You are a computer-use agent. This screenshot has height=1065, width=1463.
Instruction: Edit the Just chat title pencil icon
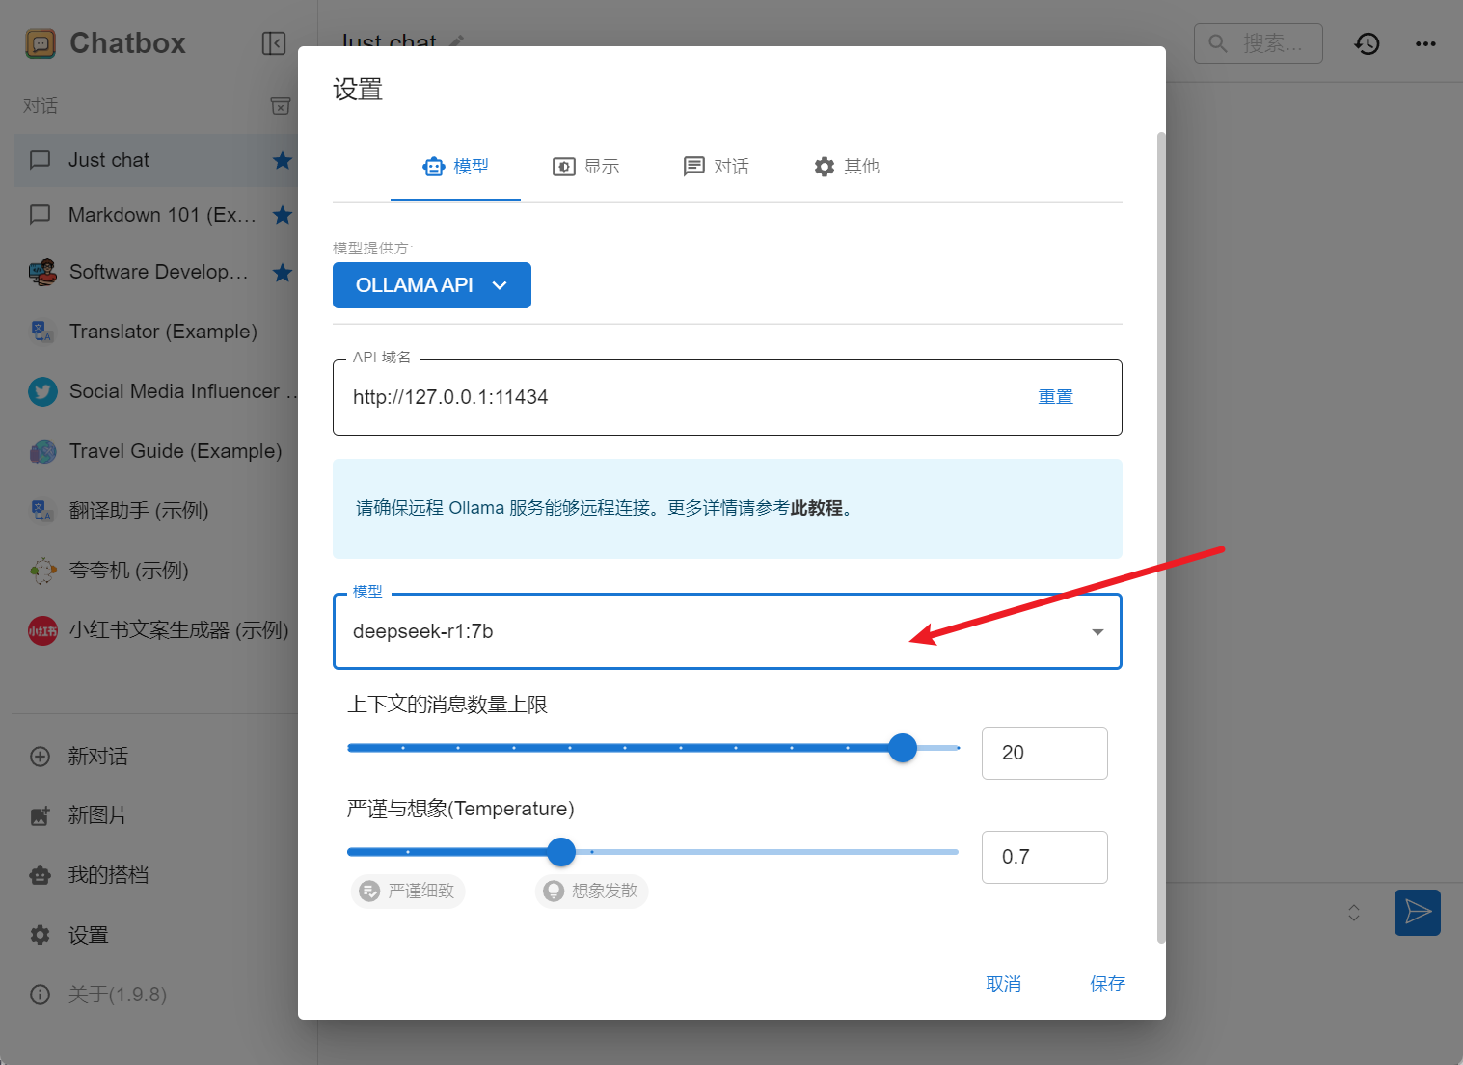457,41
